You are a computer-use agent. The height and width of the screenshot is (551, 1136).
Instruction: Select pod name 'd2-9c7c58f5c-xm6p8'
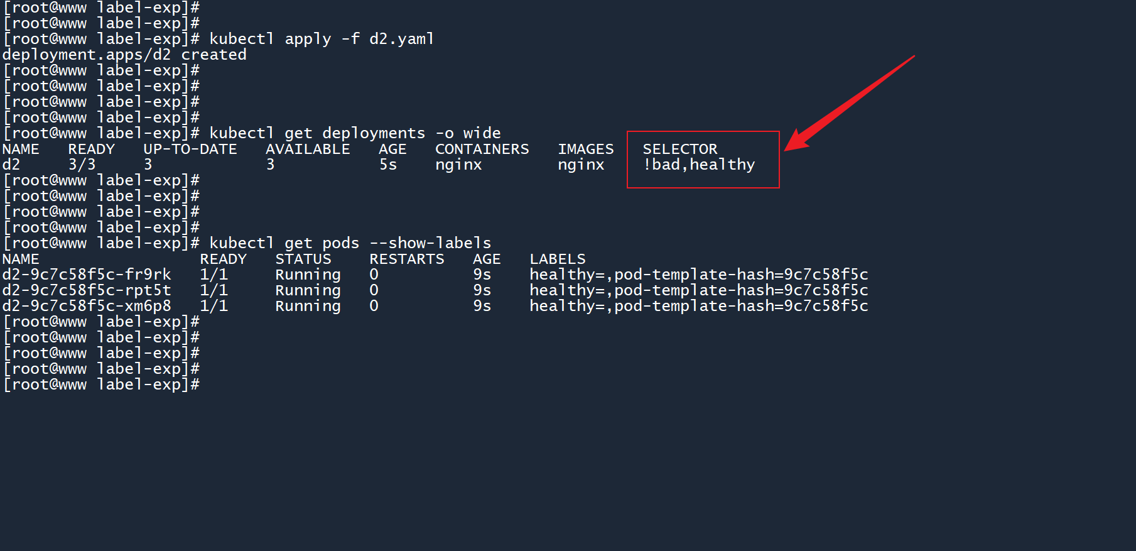coord(87,306)
